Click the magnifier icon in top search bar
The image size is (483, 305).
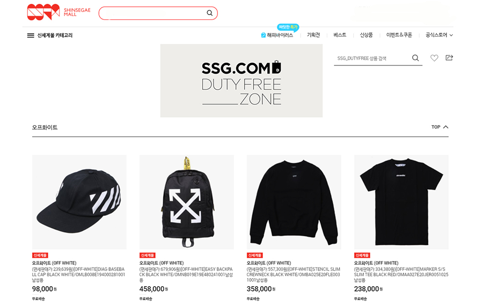pyautogui.click(x=209, y=13)
